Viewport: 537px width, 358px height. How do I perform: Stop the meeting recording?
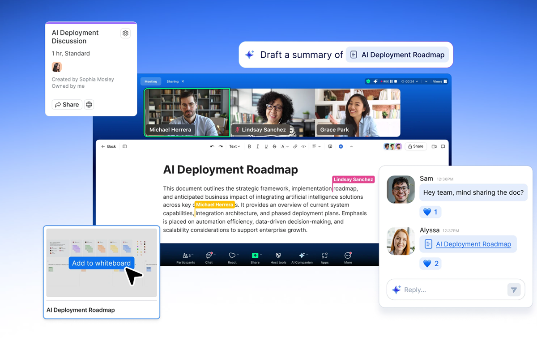pos(396,81)
